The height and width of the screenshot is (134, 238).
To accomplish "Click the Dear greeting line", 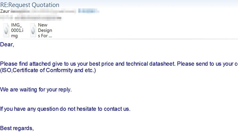I will tap(7, 45).
